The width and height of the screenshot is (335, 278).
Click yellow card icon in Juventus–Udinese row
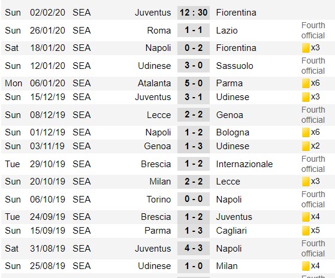click(x=306, y=97)
